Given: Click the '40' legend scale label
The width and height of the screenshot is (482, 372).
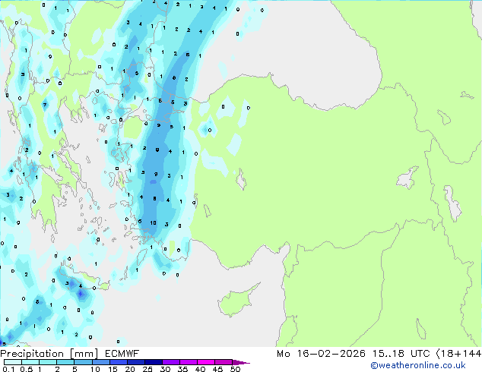Looking at the screenshot, I should 200,369.
